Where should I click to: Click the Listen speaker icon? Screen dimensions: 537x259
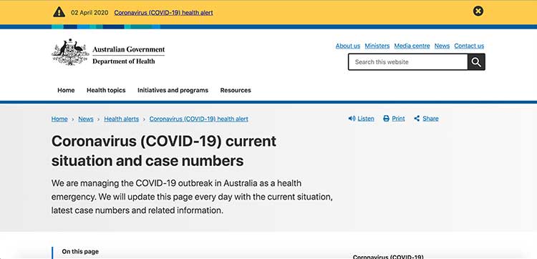point(352,119)
